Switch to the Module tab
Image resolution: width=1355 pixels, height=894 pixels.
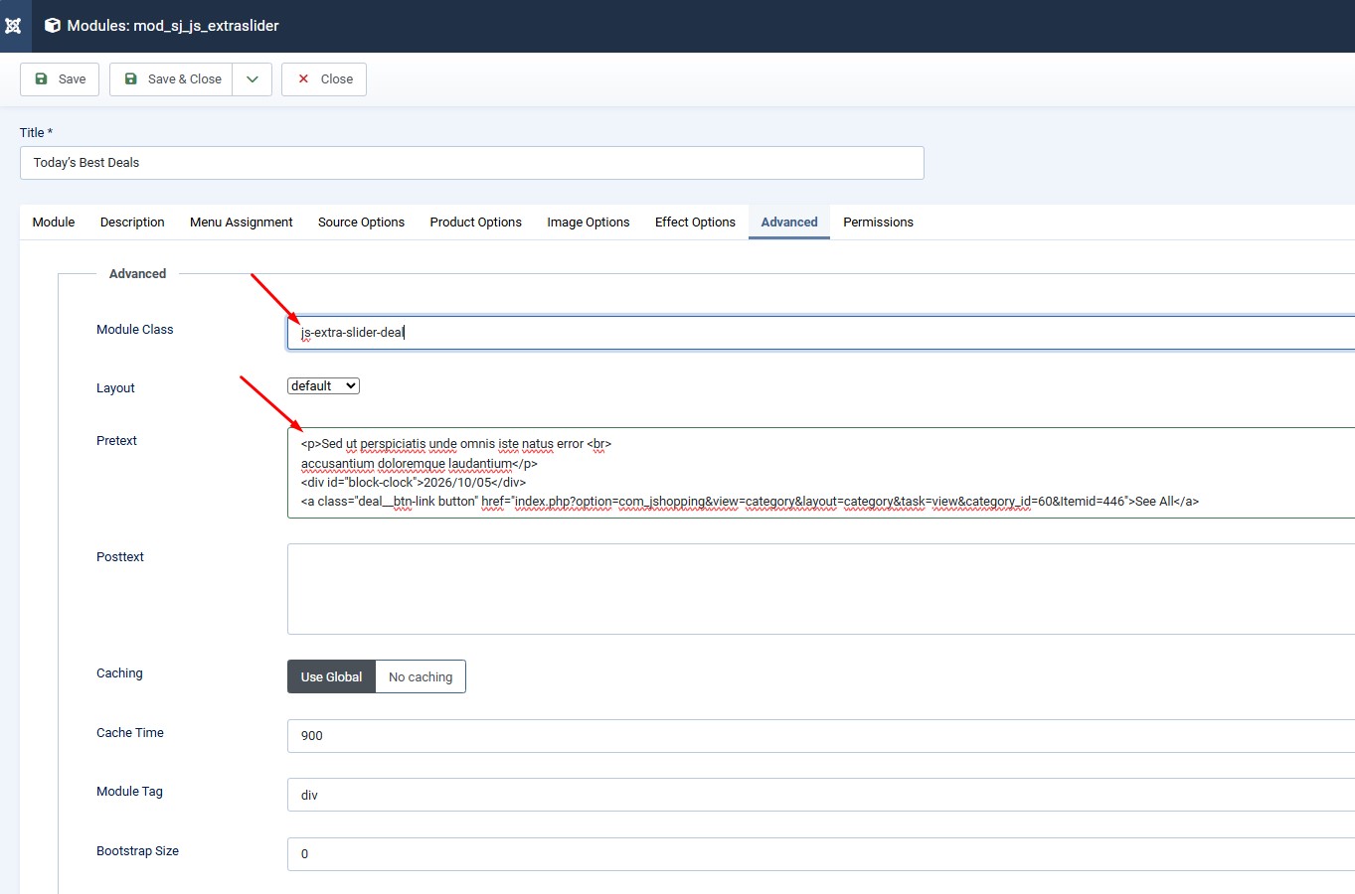pyautogui.click(x=54, y=223)
